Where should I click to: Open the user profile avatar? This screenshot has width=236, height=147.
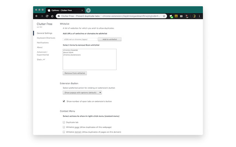point(194,16)
